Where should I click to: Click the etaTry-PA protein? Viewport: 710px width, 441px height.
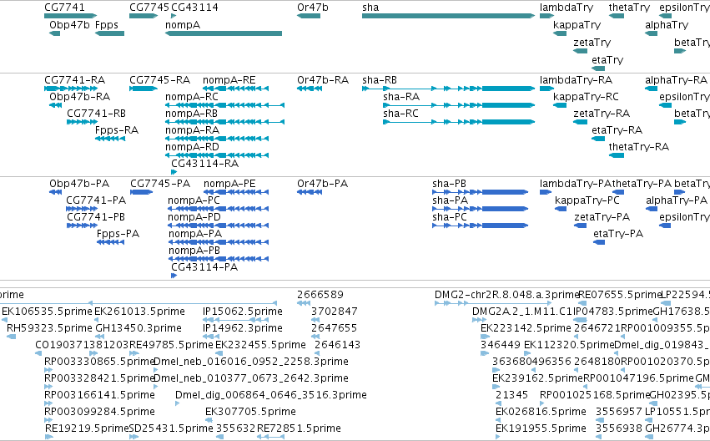pyautogui.click(x=599, y=242)
